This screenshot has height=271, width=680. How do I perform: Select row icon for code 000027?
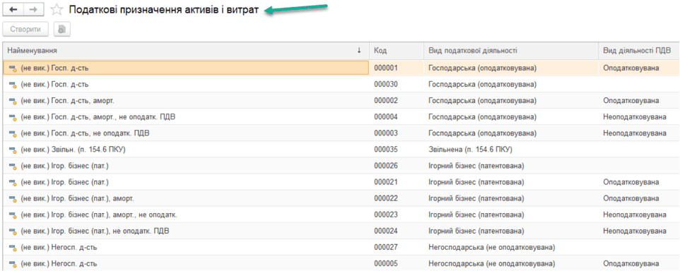(x=13, y=248)
